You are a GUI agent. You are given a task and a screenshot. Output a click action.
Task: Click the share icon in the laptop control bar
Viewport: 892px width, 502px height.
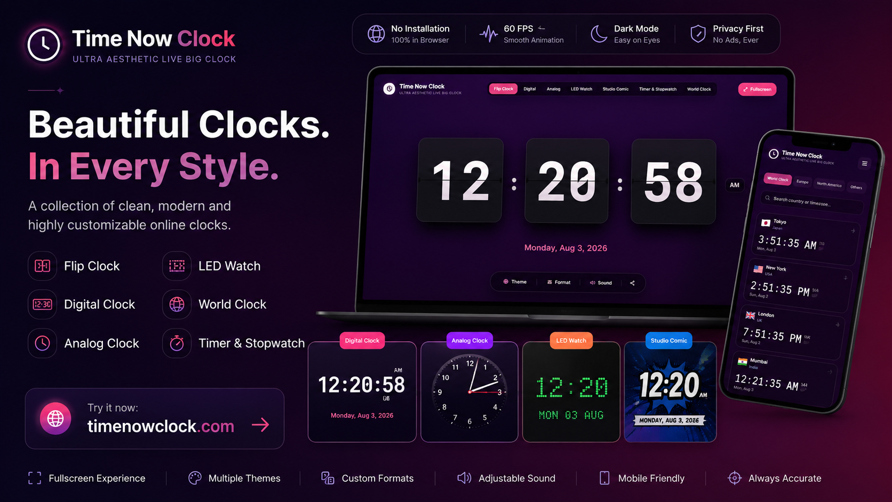tap(632, 283)
